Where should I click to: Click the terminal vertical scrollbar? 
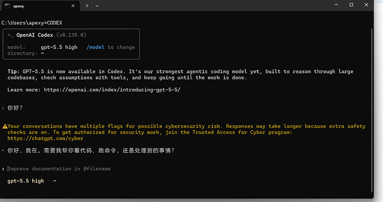pyautogui.click(x=372, y=110)
